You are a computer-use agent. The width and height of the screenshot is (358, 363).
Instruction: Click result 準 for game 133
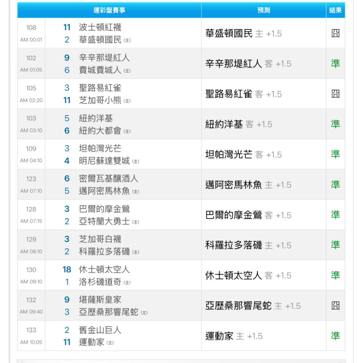coord(335,336)
